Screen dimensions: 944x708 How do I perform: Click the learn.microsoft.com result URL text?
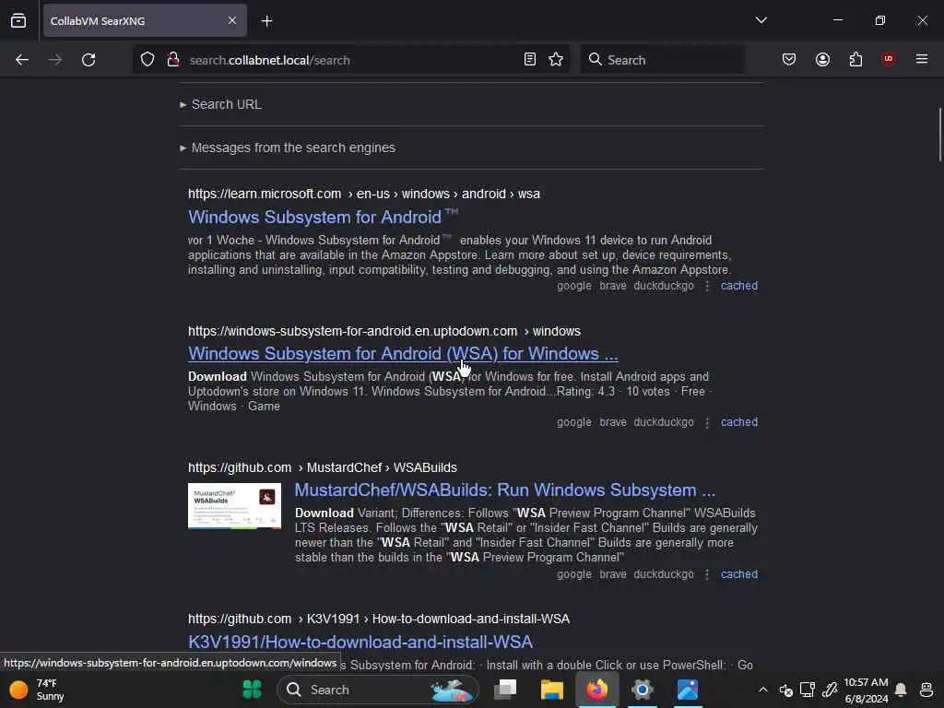point(363,194)
